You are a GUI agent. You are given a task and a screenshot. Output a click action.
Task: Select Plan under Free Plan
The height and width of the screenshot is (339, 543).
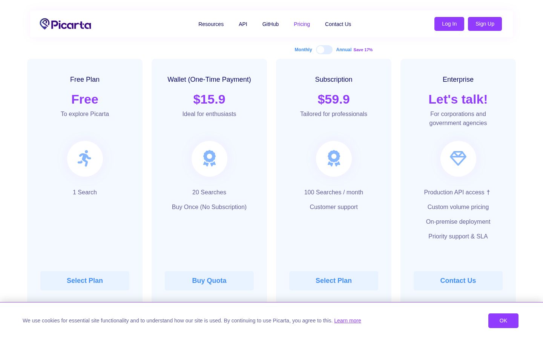pos(85,281)
